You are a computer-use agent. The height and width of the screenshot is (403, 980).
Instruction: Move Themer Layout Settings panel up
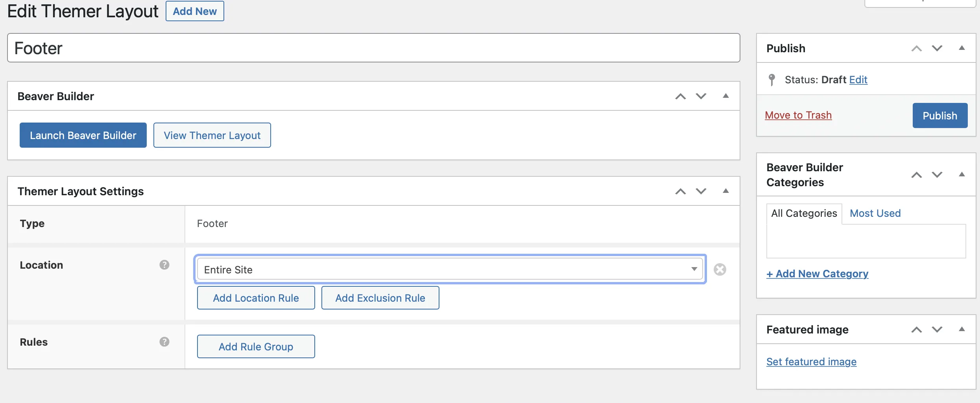coord(680,191)
